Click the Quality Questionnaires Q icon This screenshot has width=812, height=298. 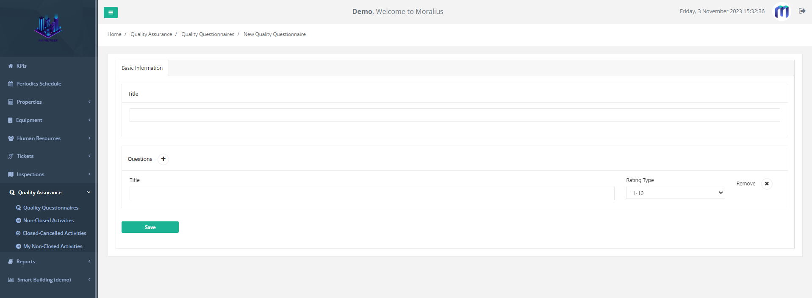click(x=18, y=208)
